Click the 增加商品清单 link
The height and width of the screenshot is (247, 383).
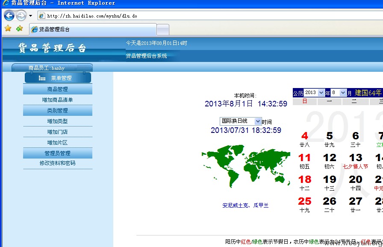tap(57, 100)
